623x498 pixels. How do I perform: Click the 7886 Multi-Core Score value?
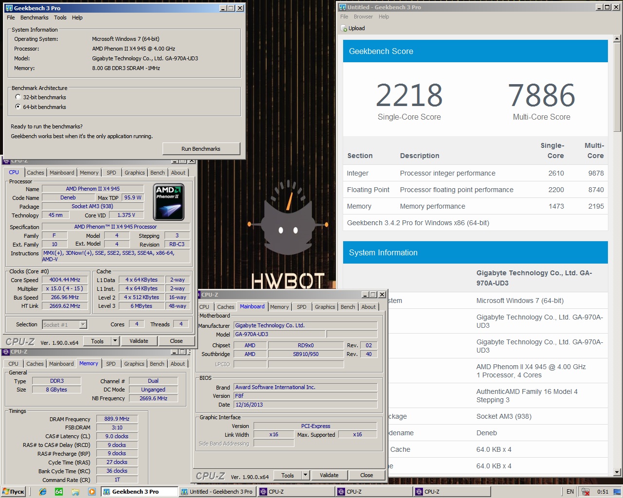pyautogui.click(x=541, y=95)
